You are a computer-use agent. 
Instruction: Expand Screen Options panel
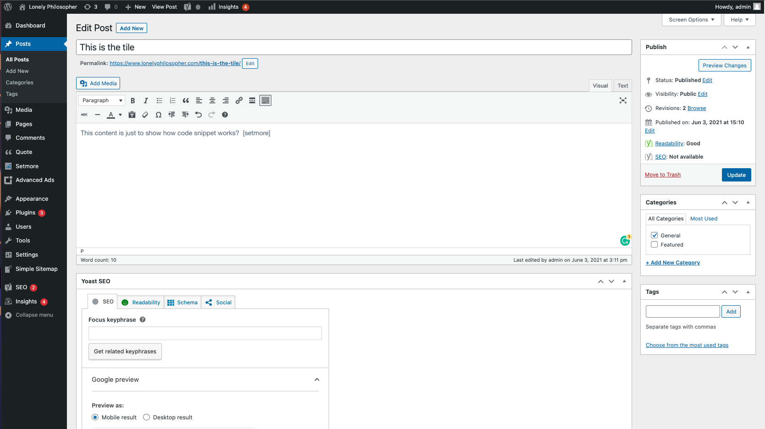click(x=691, y=20)
